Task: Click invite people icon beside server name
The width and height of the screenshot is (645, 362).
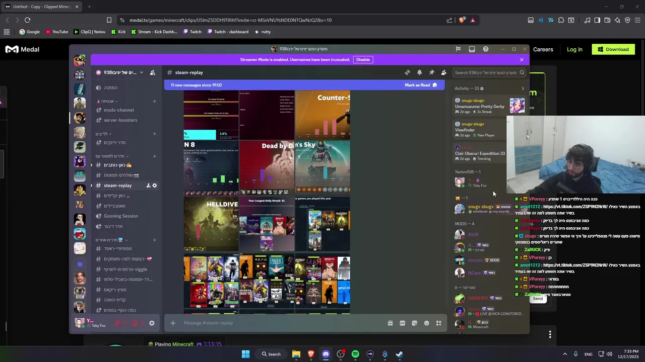Action: click(153, 72)
